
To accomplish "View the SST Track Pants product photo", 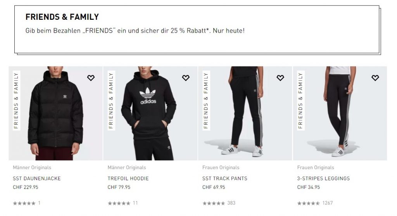I will 245,113.
